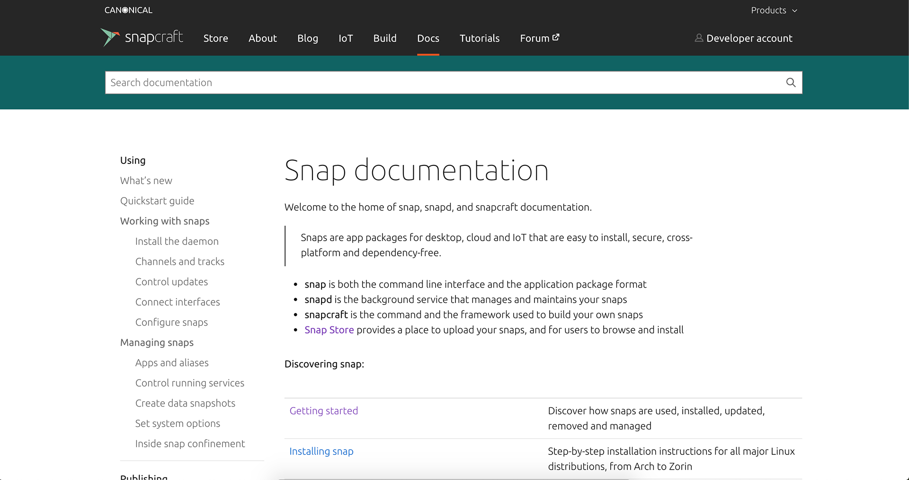Click bullet 'snapcraft is the command and the framework'
Image resolution: width=909 pixels, height=480 pixels.
pos(473,315)
